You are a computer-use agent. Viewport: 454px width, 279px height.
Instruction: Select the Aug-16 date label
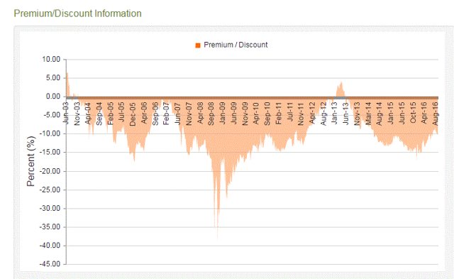435,114
